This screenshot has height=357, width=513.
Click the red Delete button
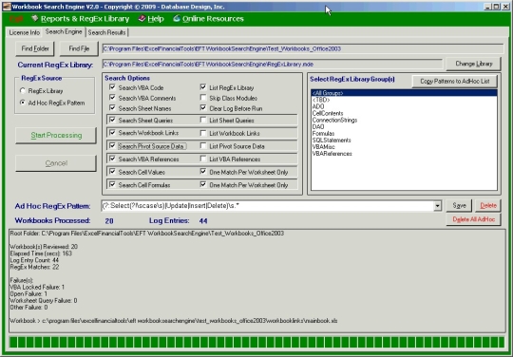click(x=488, y=206)
